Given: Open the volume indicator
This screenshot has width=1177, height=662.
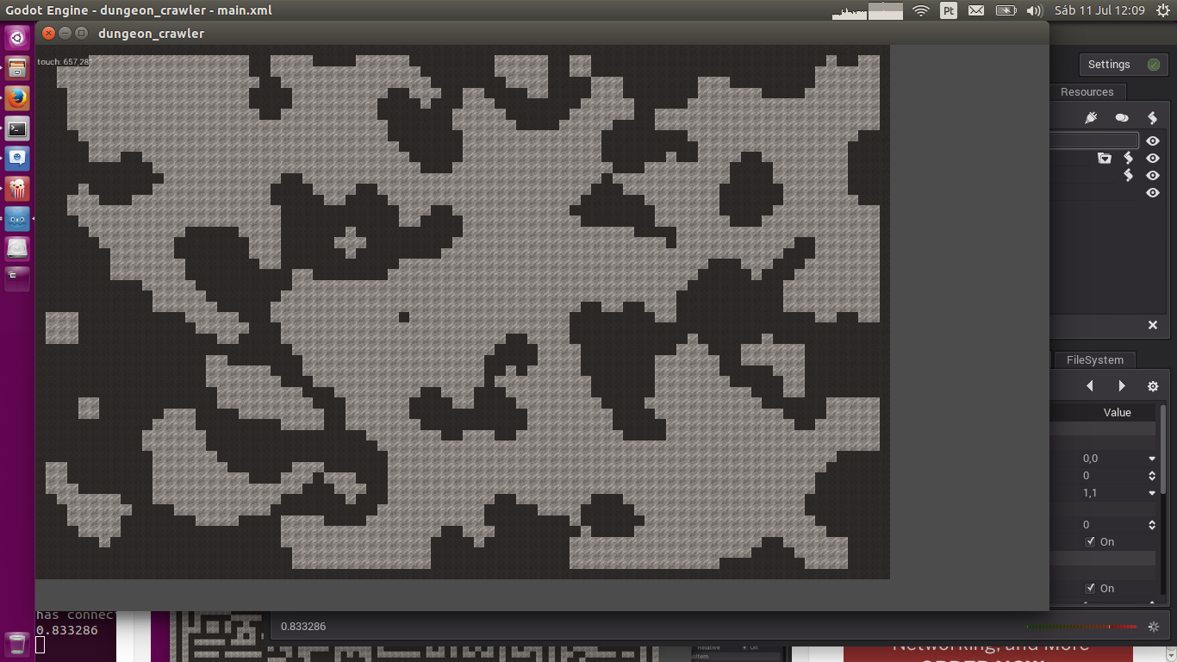Looking at the screenshot, I should click(1035, 10).
